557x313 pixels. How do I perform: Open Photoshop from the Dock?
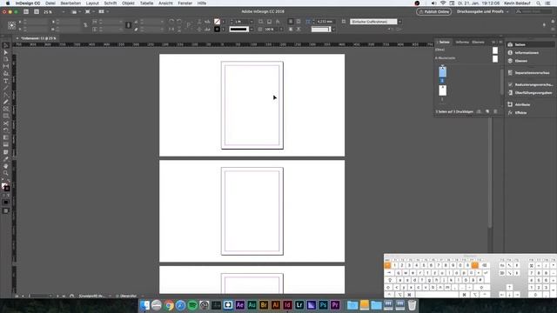tap(323, 305)
